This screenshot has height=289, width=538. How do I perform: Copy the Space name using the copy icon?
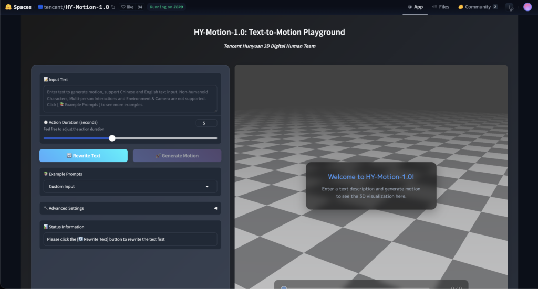tap(113, 7)
